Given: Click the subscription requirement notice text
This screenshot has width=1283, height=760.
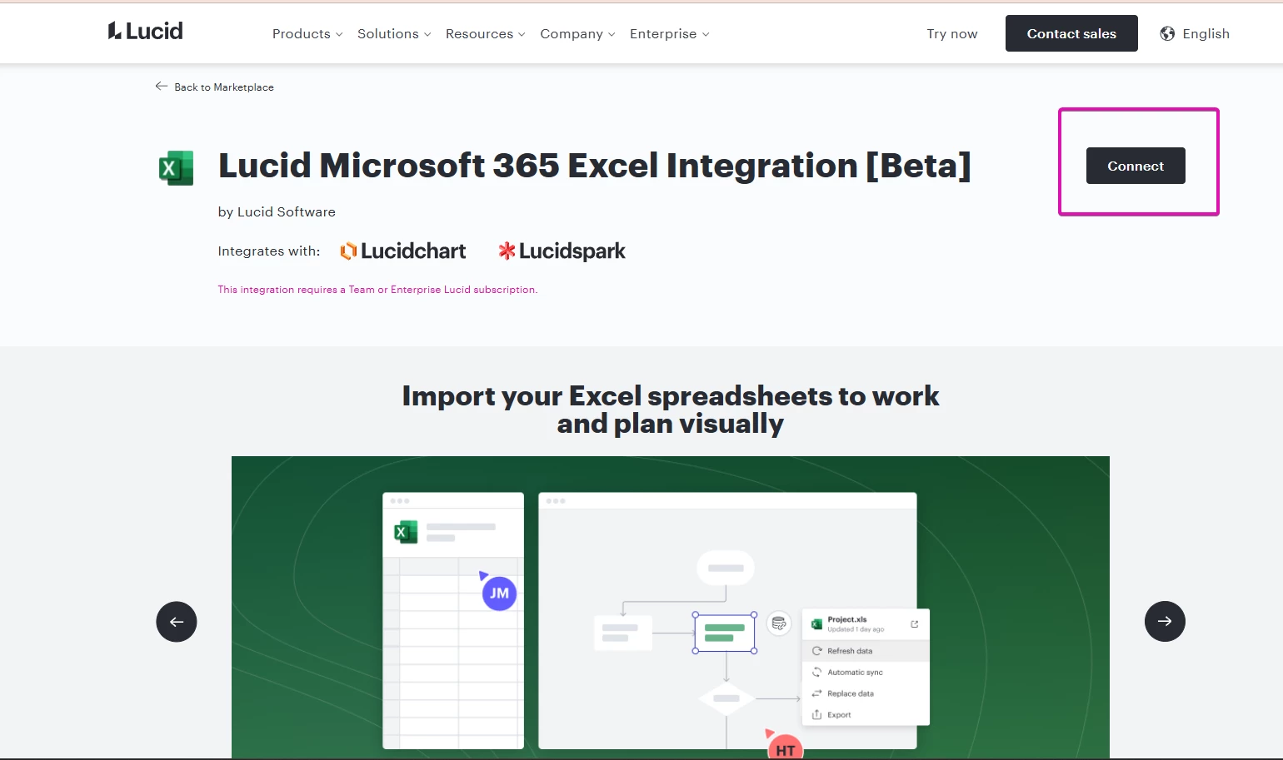Looking at the screenshot, I should pyautogui.click(x=377, y=290).
